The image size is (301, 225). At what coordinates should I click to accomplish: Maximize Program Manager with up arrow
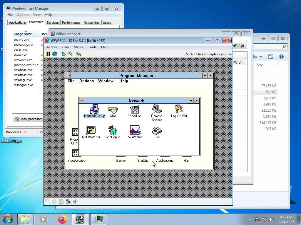(x=211, y=75)
